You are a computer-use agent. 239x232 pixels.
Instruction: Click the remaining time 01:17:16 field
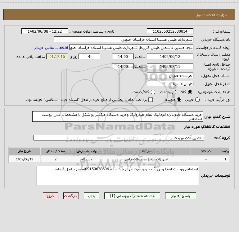57,56
